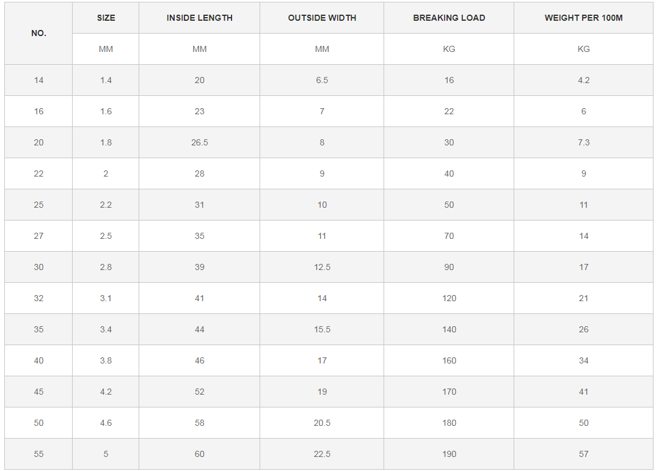Screen dimensions: 659x471
Task: Click the OUTSIDE WIDTH column header
Action: [x=322, y=18]
